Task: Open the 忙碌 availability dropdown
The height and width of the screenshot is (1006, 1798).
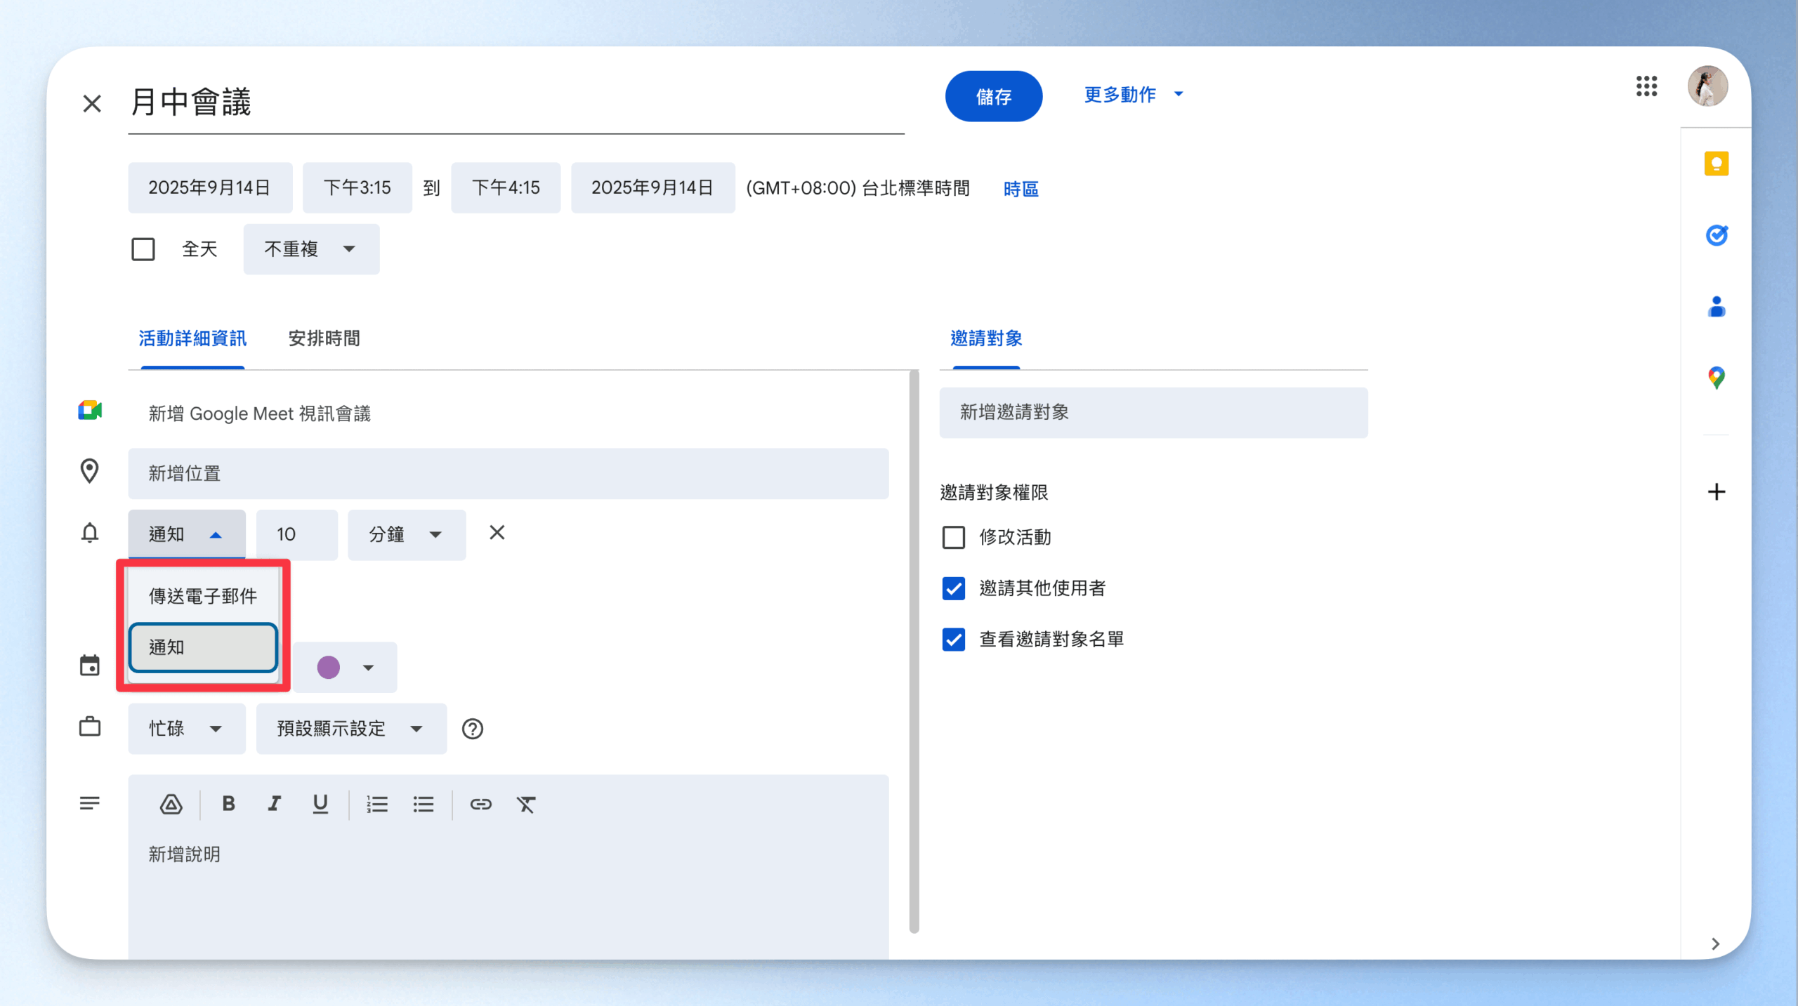Action: click(186, 729)
